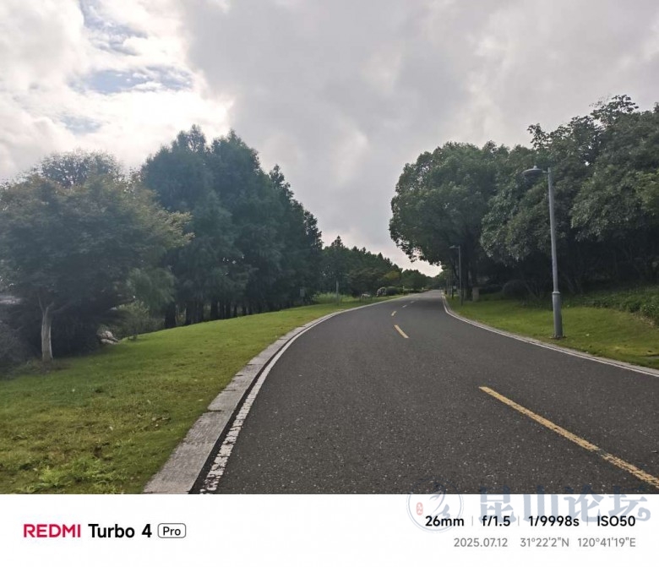Click the blue Chinese forum watermark text

565,504
